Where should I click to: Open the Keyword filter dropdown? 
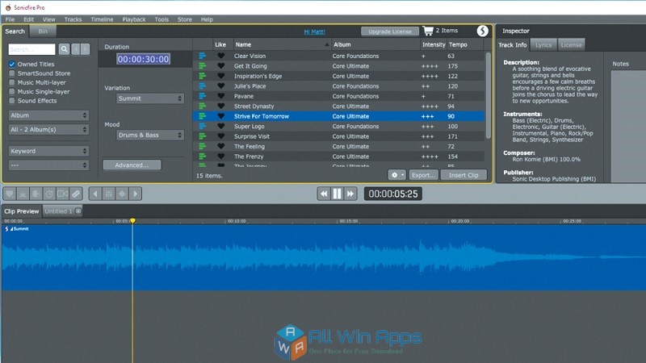coord(48,151)
